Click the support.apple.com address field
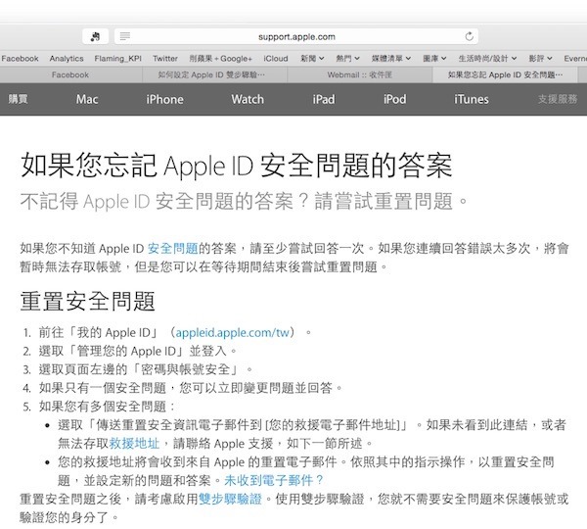The width and height of the screenshot is (587, 529). pos(296,37)
